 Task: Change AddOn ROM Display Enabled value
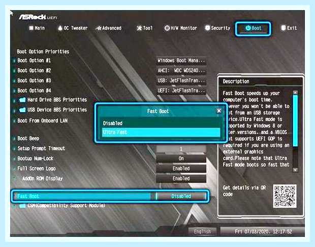click(x=181, y=179)
